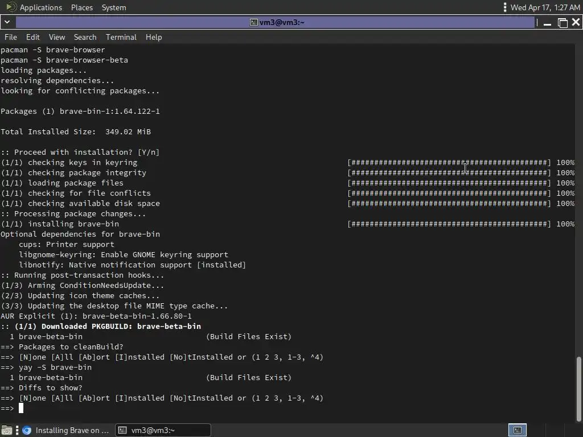Click 'libgnome-keyring: Enable GNOME keyring support' line
583x437 pixels.
[x=124, y=254]
